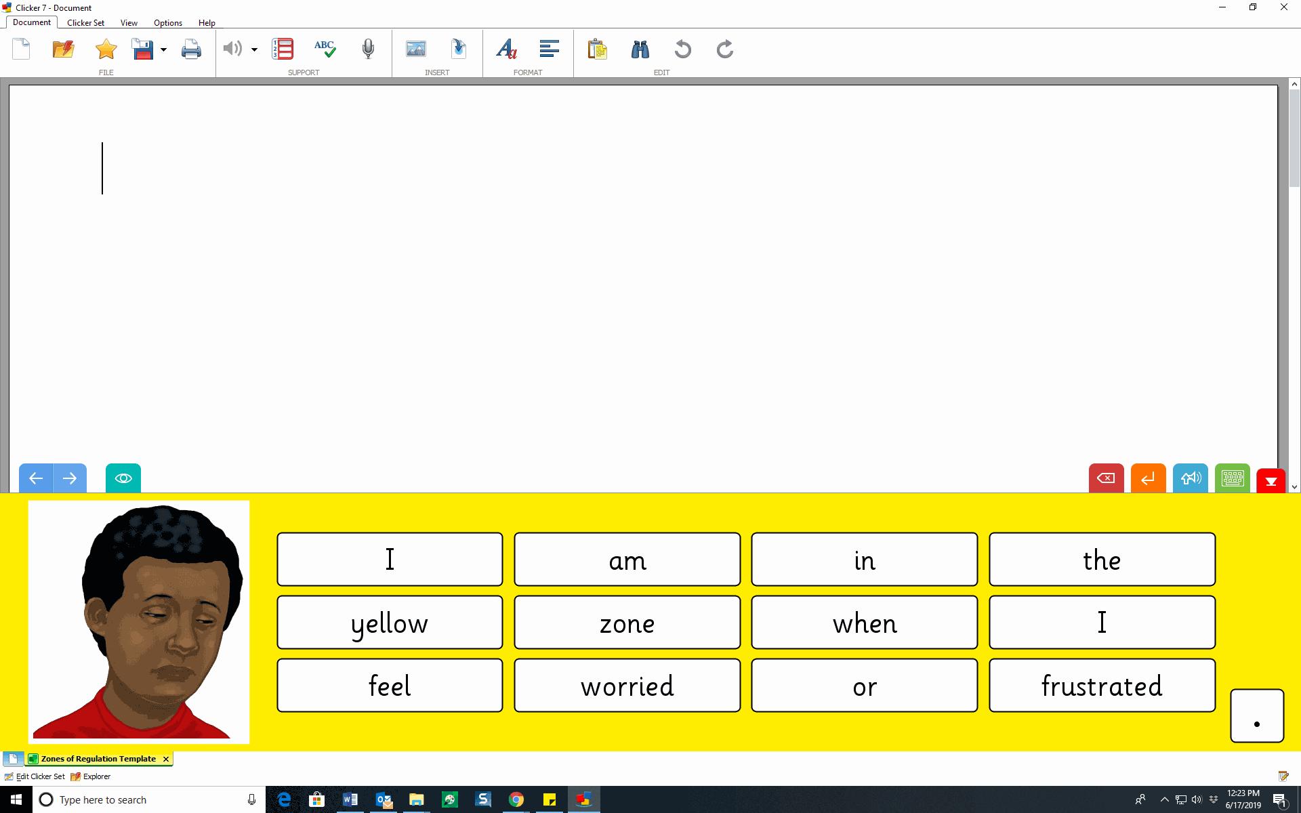Collapse grid with red down arrow
Screen dimensions: 1301x813
1271,481
